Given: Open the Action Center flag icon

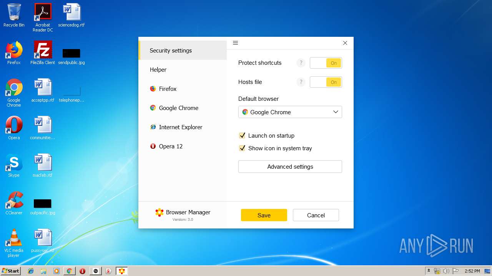Looking at the screenshot, I should (x=455, y=271).
